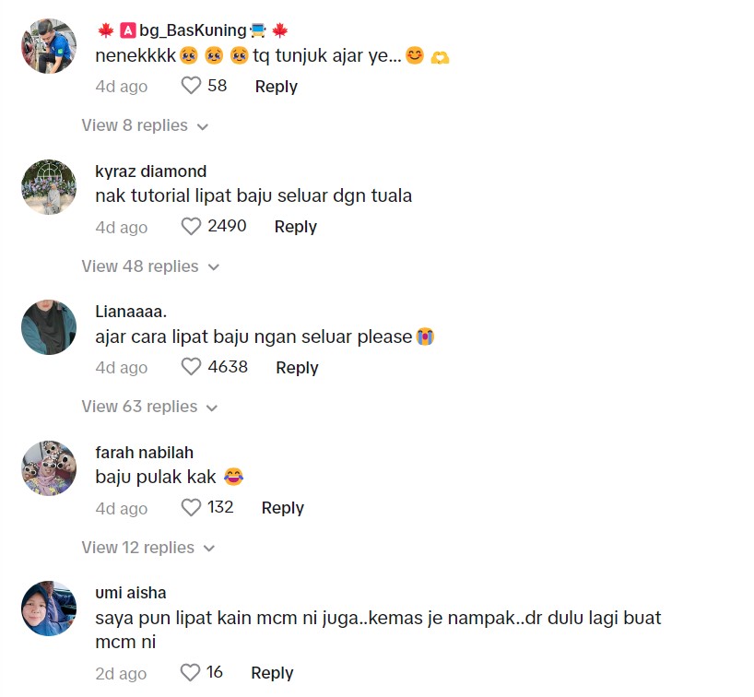Viewport: 754px width, 697px height.
Task: Like kyraz diamond's comment heart icon
Action: [x=191, y=227]
